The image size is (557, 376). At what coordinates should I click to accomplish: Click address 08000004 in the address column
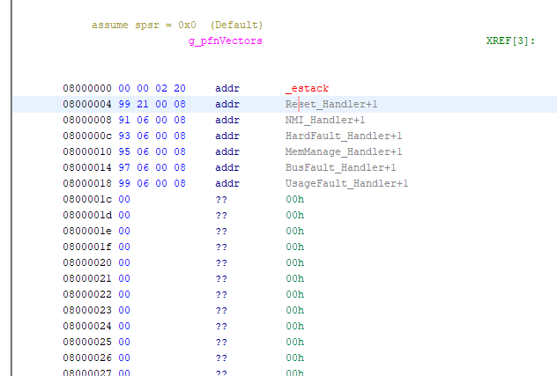tap(87, 105)
